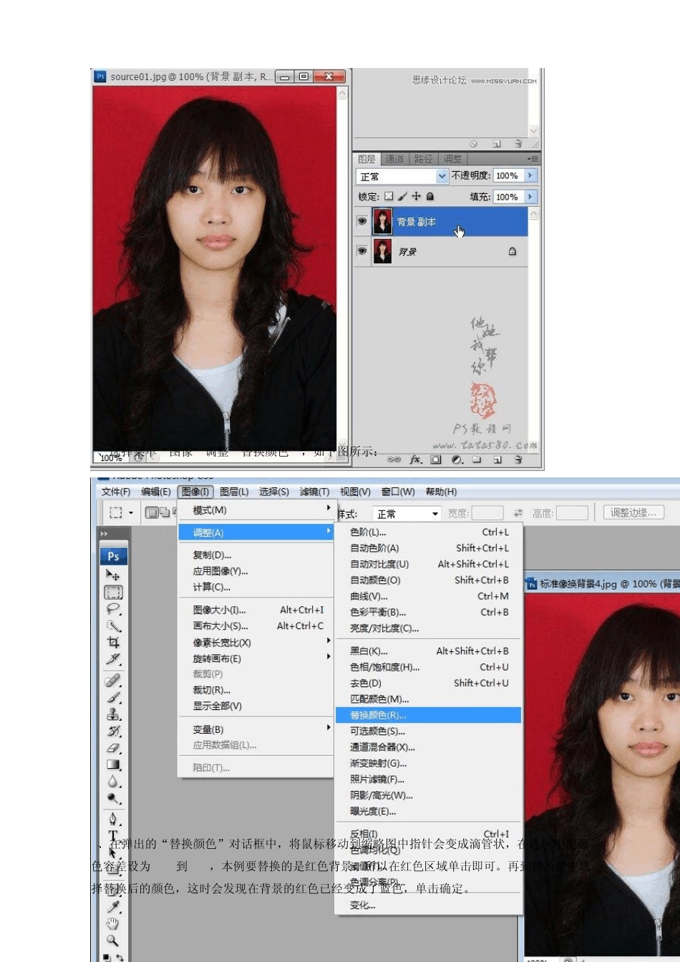The image size is (680, 962).
Task: Click the default foreground/background colors icon
Action: (x=106, y=956)
